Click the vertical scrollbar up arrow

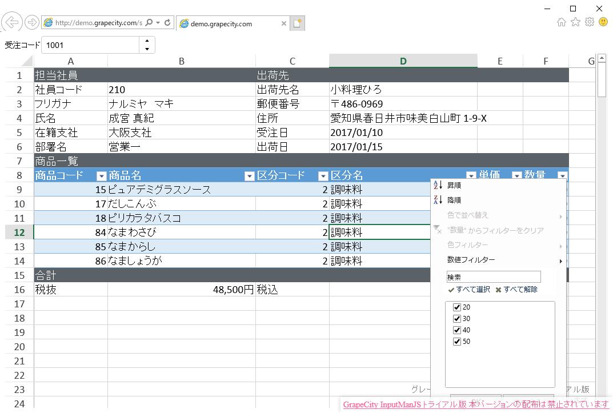coord(602,58)
